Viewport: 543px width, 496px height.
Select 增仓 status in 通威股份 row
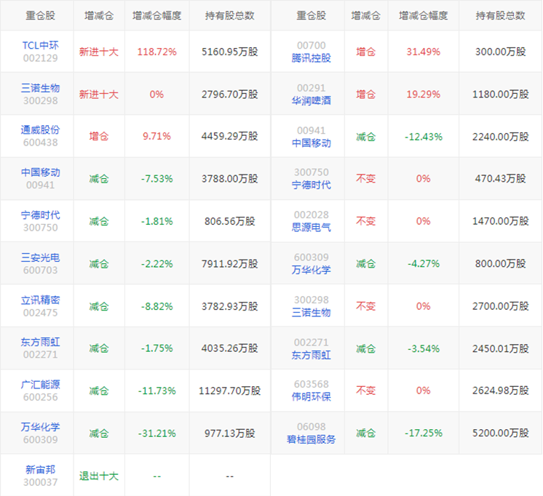coord(99,137)
